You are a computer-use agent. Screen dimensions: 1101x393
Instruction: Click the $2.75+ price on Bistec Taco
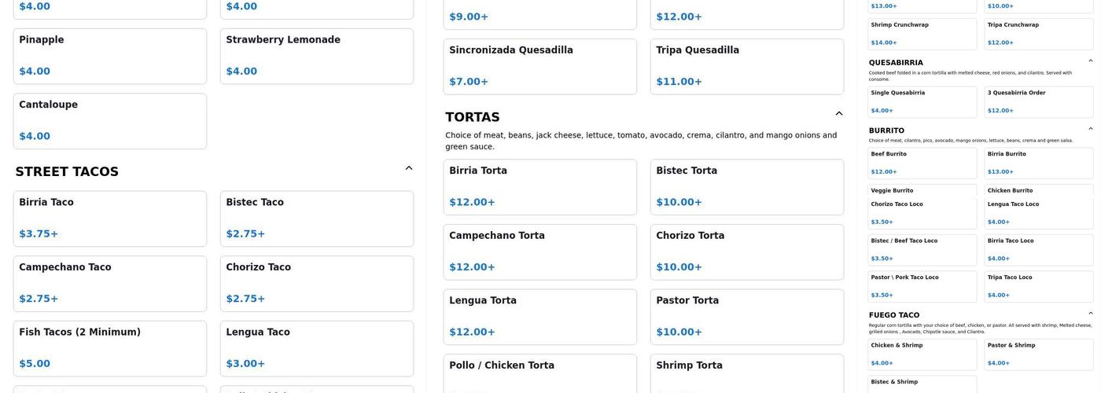(245, 233)
